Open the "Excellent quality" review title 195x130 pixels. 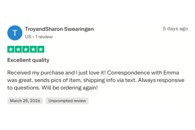click(x=28, y=60)
